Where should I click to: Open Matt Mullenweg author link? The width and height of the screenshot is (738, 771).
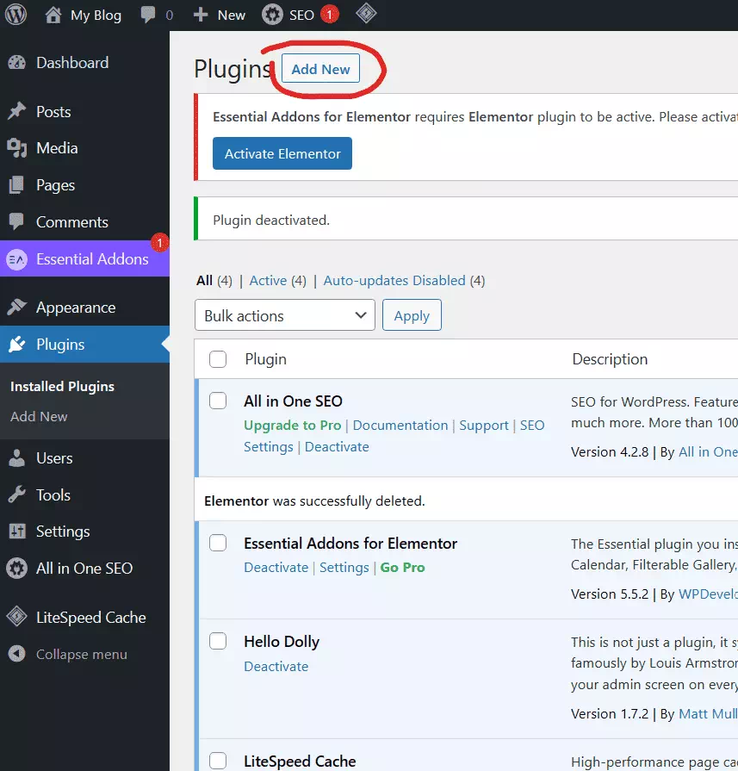click(708, 713)
